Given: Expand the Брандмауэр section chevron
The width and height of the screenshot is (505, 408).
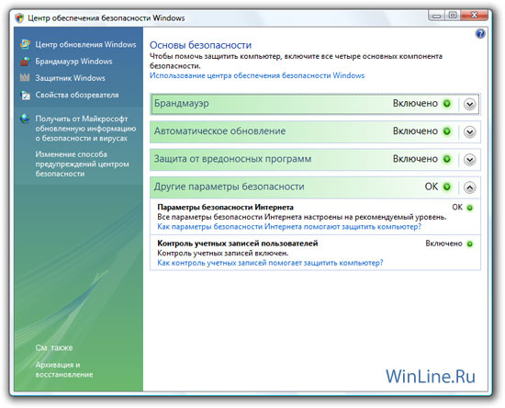Looking at the screenshot, I should 470,104.
